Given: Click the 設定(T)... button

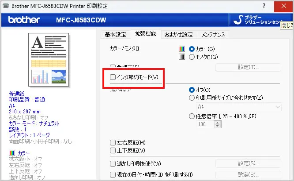Looking at the screenshot, I should tap(248, 67).
